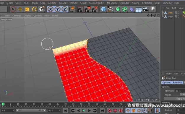
Task: Toggle the Y axis lock
Action: (x=57, y=9)
